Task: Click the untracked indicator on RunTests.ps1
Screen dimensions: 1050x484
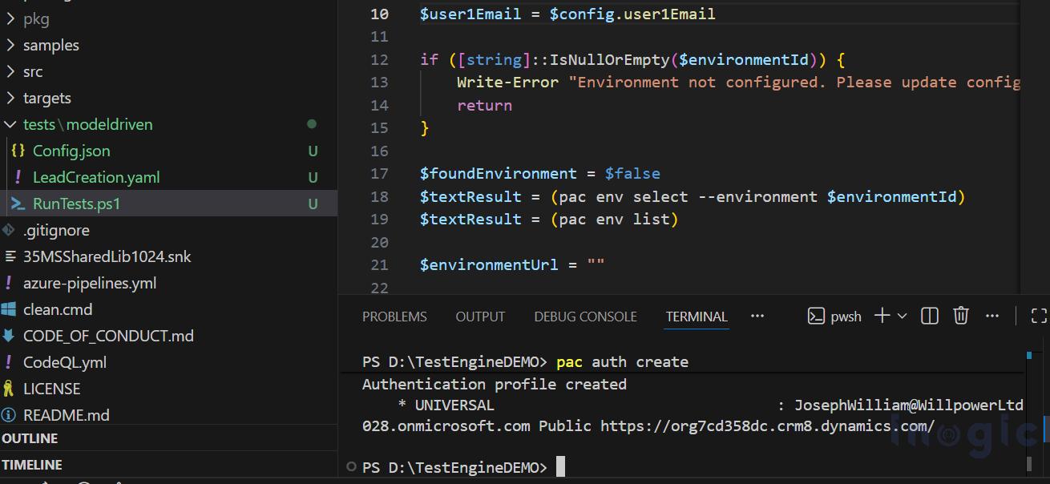Action: click(313, 204)
